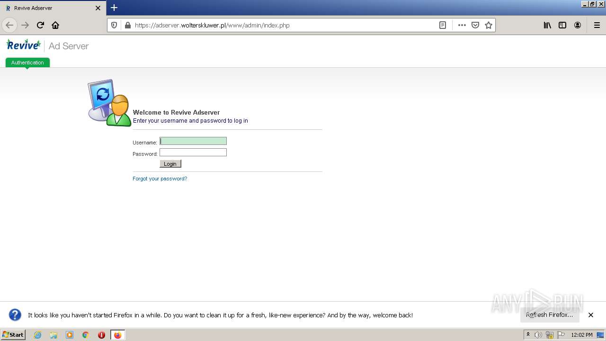606x341 pixels.
Task: Go back using the browser back arrow
Action: (9, 25)
